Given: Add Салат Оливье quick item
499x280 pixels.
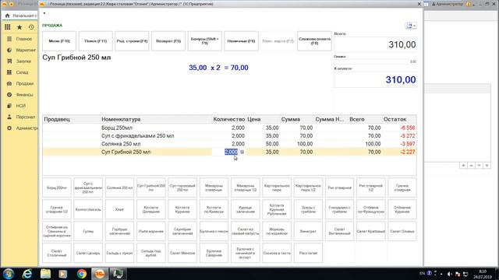Looking at the screenshot, I should 402,232.
